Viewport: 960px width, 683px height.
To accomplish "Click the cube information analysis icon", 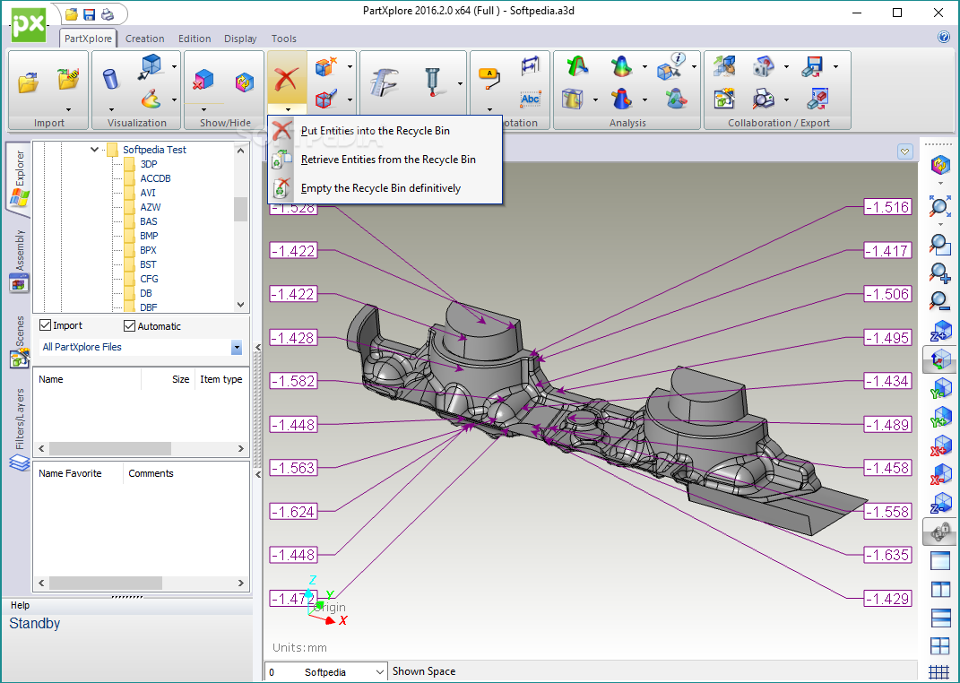I will coord(670,66).
